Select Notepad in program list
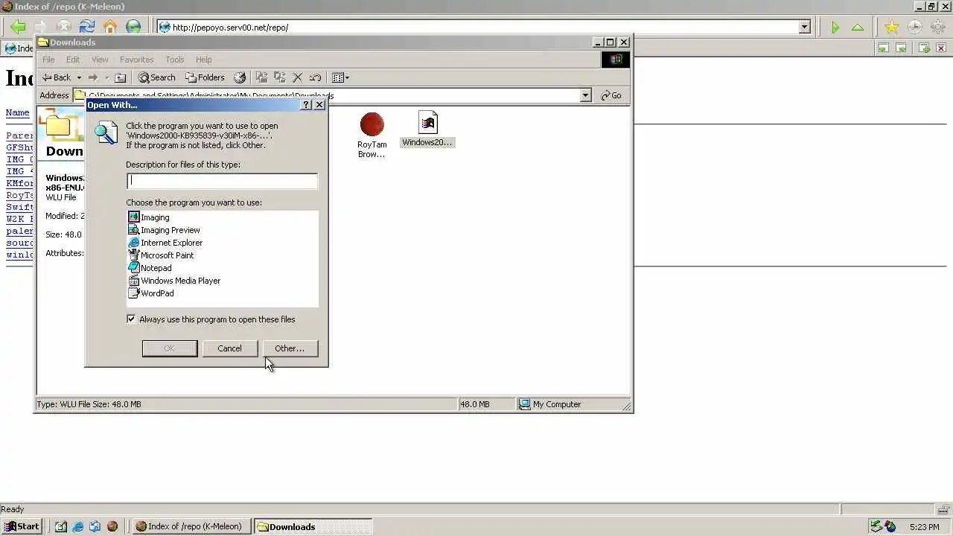 (x=150, y=268)
